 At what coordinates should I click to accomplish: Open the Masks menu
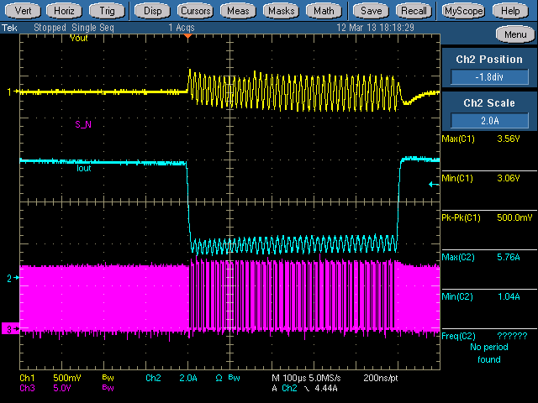(282, 11)
